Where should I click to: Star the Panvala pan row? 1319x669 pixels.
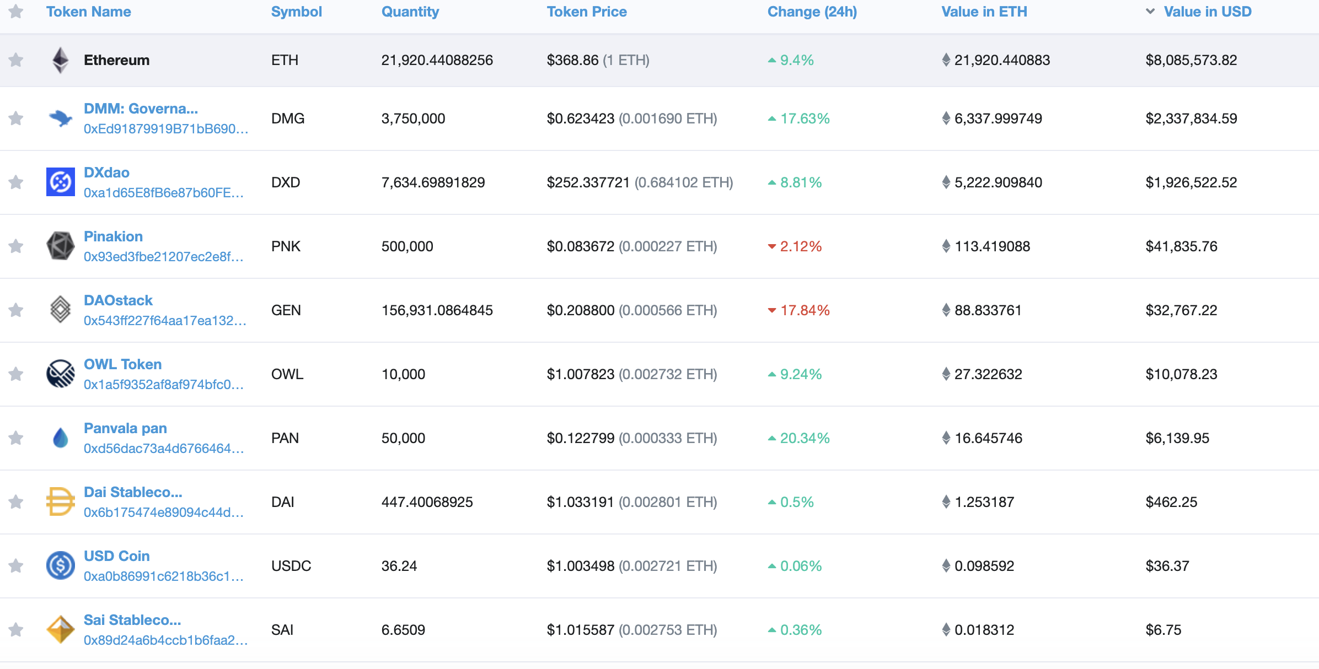coord(16,438)
